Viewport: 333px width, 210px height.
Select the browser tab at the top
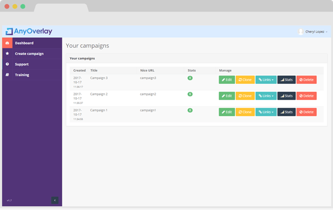coord(61,8)
